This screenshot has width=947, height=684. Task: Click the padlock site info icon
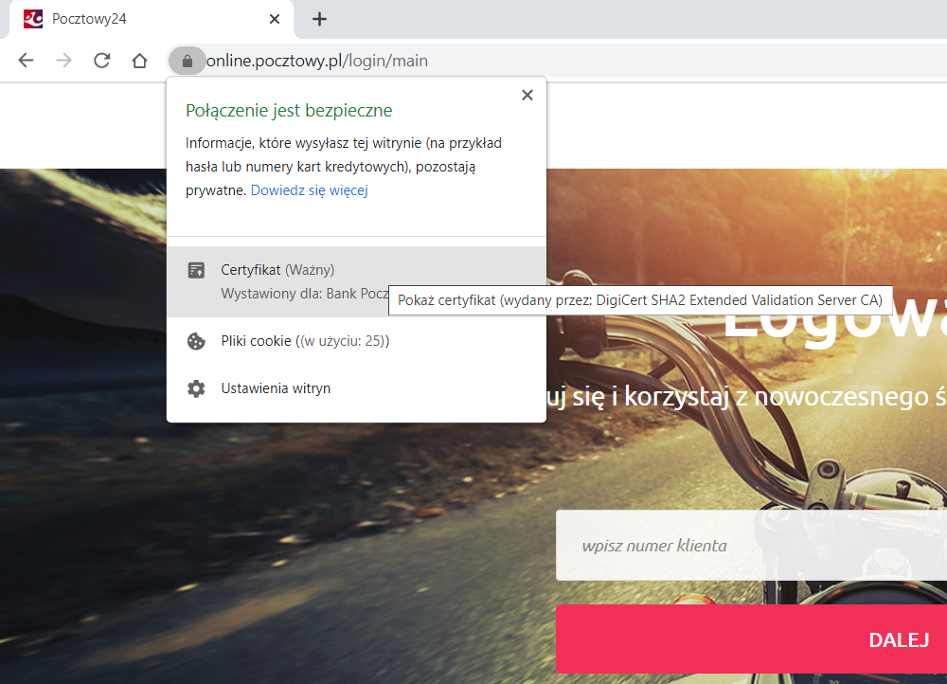coord(188,61)
